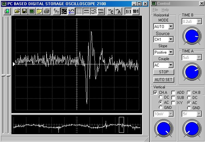Open the Slope dropdown showing Positive
Viewport: 205px width, 142px height.
point(171,52)
